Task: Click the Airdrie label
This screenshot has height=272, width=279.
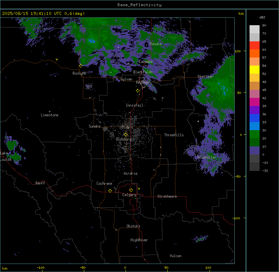Action: point(131,173)
